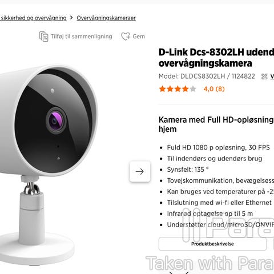
Task: Click the compare pages icon
Action: 44,37
